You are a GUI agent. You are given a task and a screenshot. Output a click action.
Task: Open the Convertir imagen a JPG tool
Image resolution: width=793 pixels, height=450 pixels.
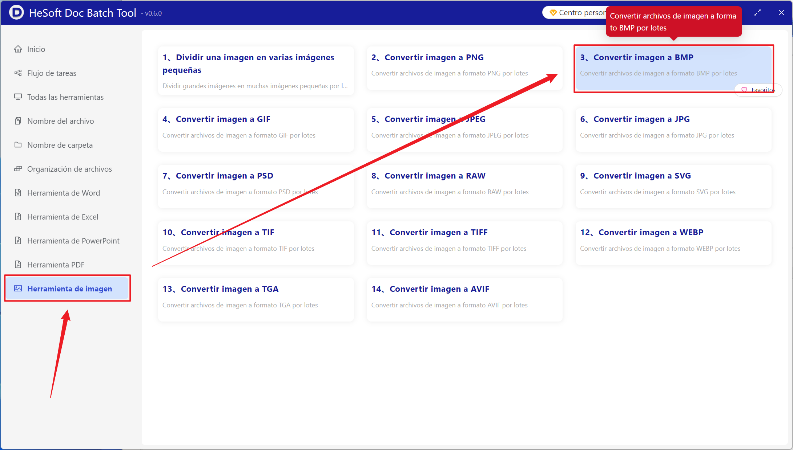tap(673, 130)
